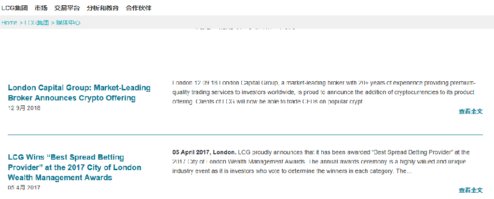The width and height of the screenshot is (494, 199).
Task: Click the cryptocurrency article excerpt text
Action: pyautogui.click(x=323, y=92)
